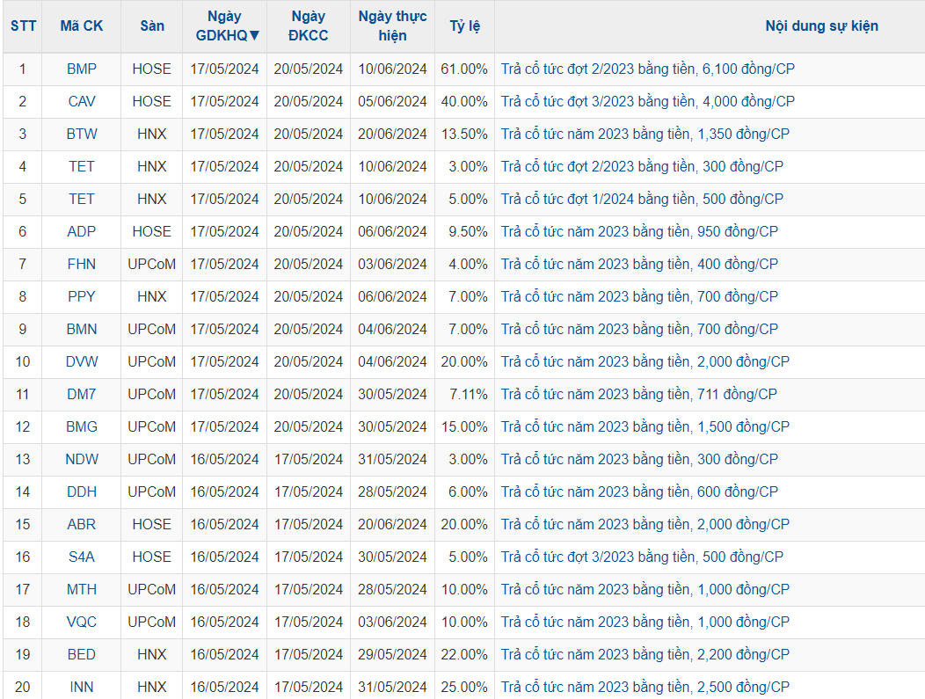925x699 pixels.
Task: View the 711 đồng/CP dividend event
Action: tap(638, 394)
